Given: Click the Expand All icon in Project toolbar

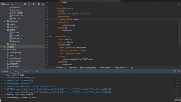Looking at the screenshot, I should point(29,4).
